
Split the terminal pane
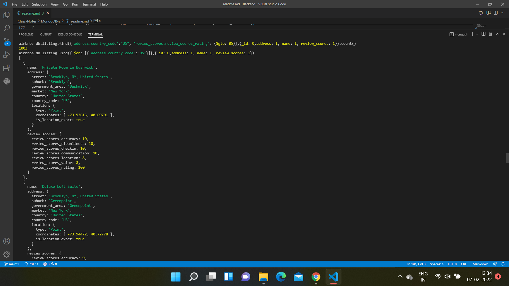click(x=483, y=34)
